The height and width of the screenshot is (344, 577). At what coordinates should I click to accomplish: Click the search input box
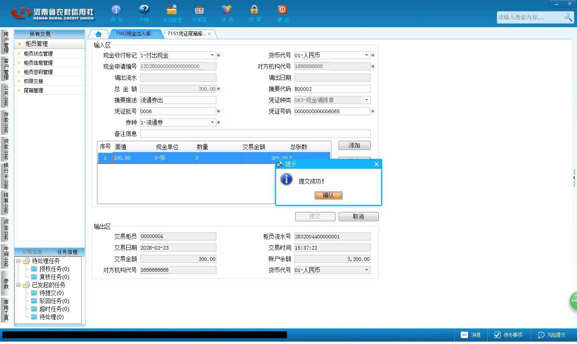529,17
